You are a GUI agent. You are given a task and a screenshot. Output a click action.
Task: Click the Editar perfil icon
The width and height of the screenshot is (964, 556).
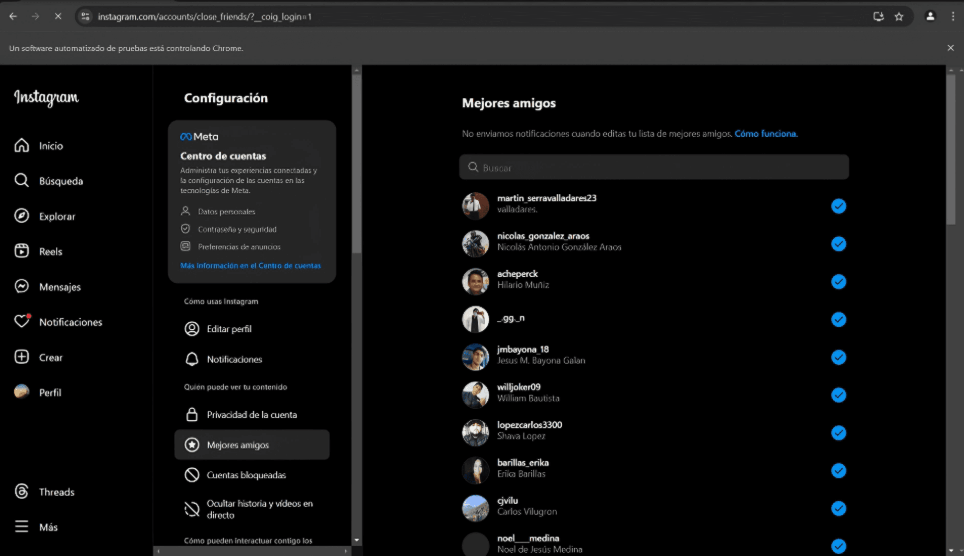click(192, 329)
